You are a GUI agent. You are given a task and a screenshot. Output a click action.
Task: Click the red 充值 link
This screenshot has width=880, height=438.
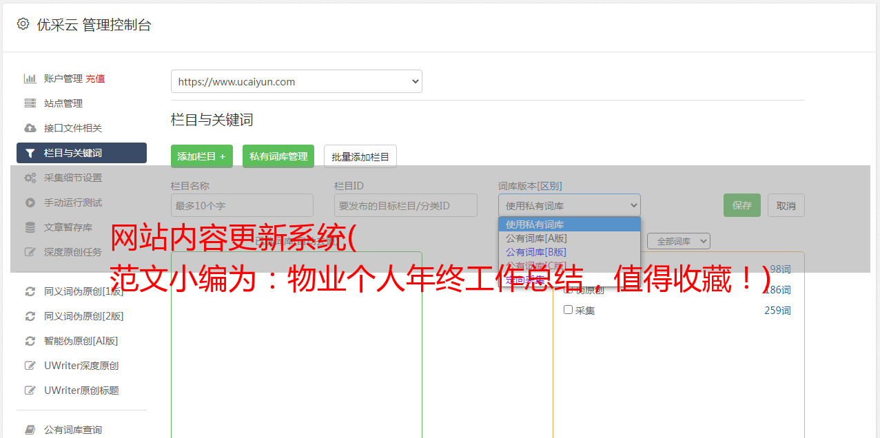click(x=95, y=79)
